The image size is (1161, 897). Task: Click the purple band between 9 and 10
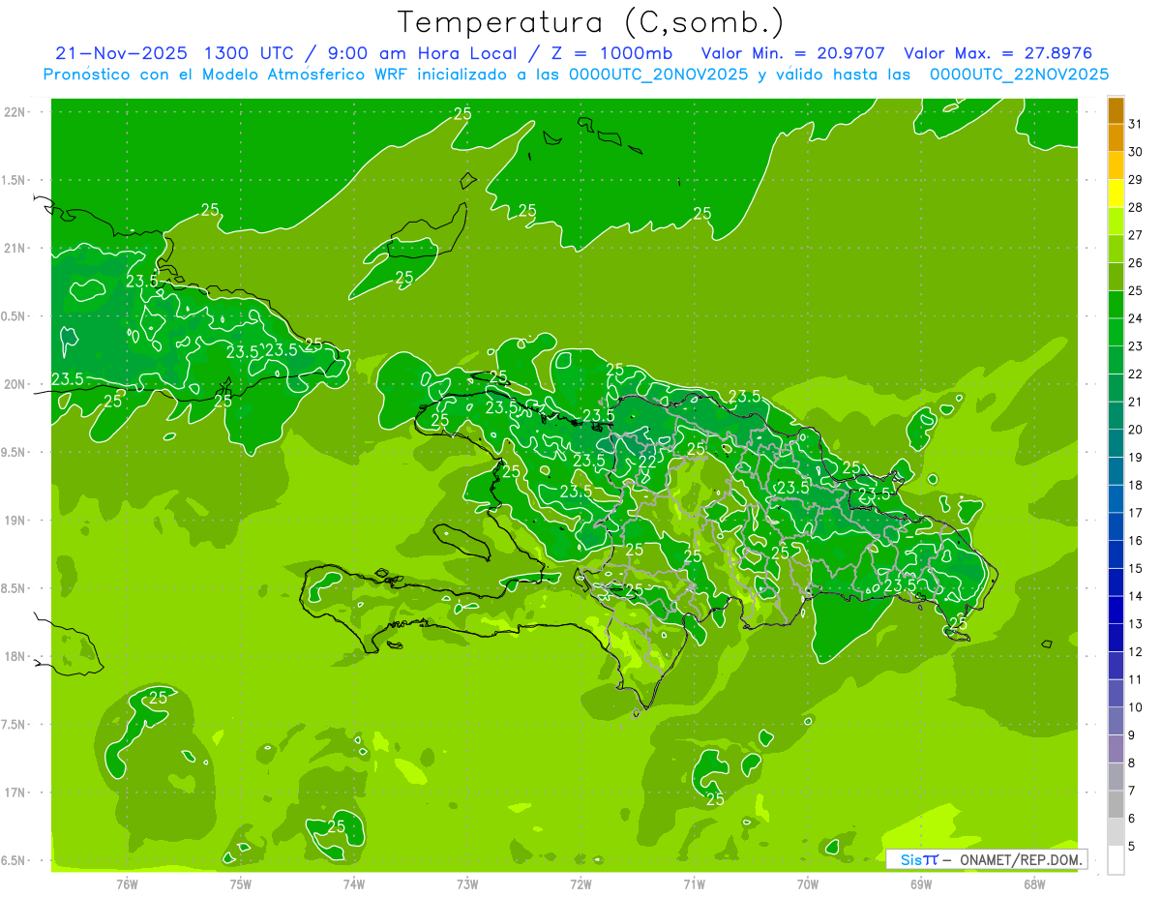pyautogui.click(x=1116, y=722)
